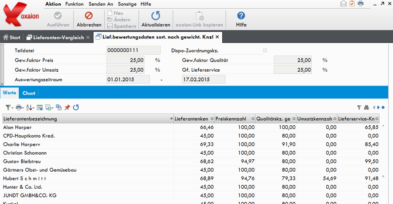Open Lieferservice-Kn column header menu circle
393x204 pixels.
click(377, 119)
